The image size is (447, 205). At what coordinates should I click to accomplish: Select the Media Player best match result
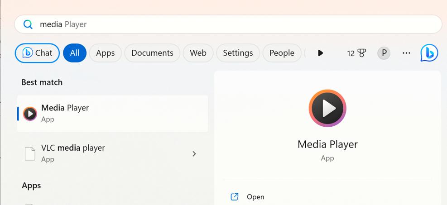[113, 114]
